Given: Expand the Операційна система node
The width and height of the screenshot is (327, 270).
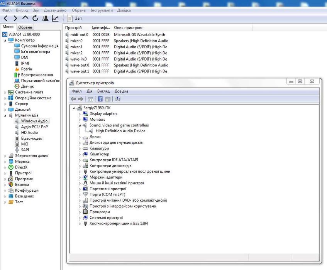Looking at the screenshot, I should tap(5, 98).
